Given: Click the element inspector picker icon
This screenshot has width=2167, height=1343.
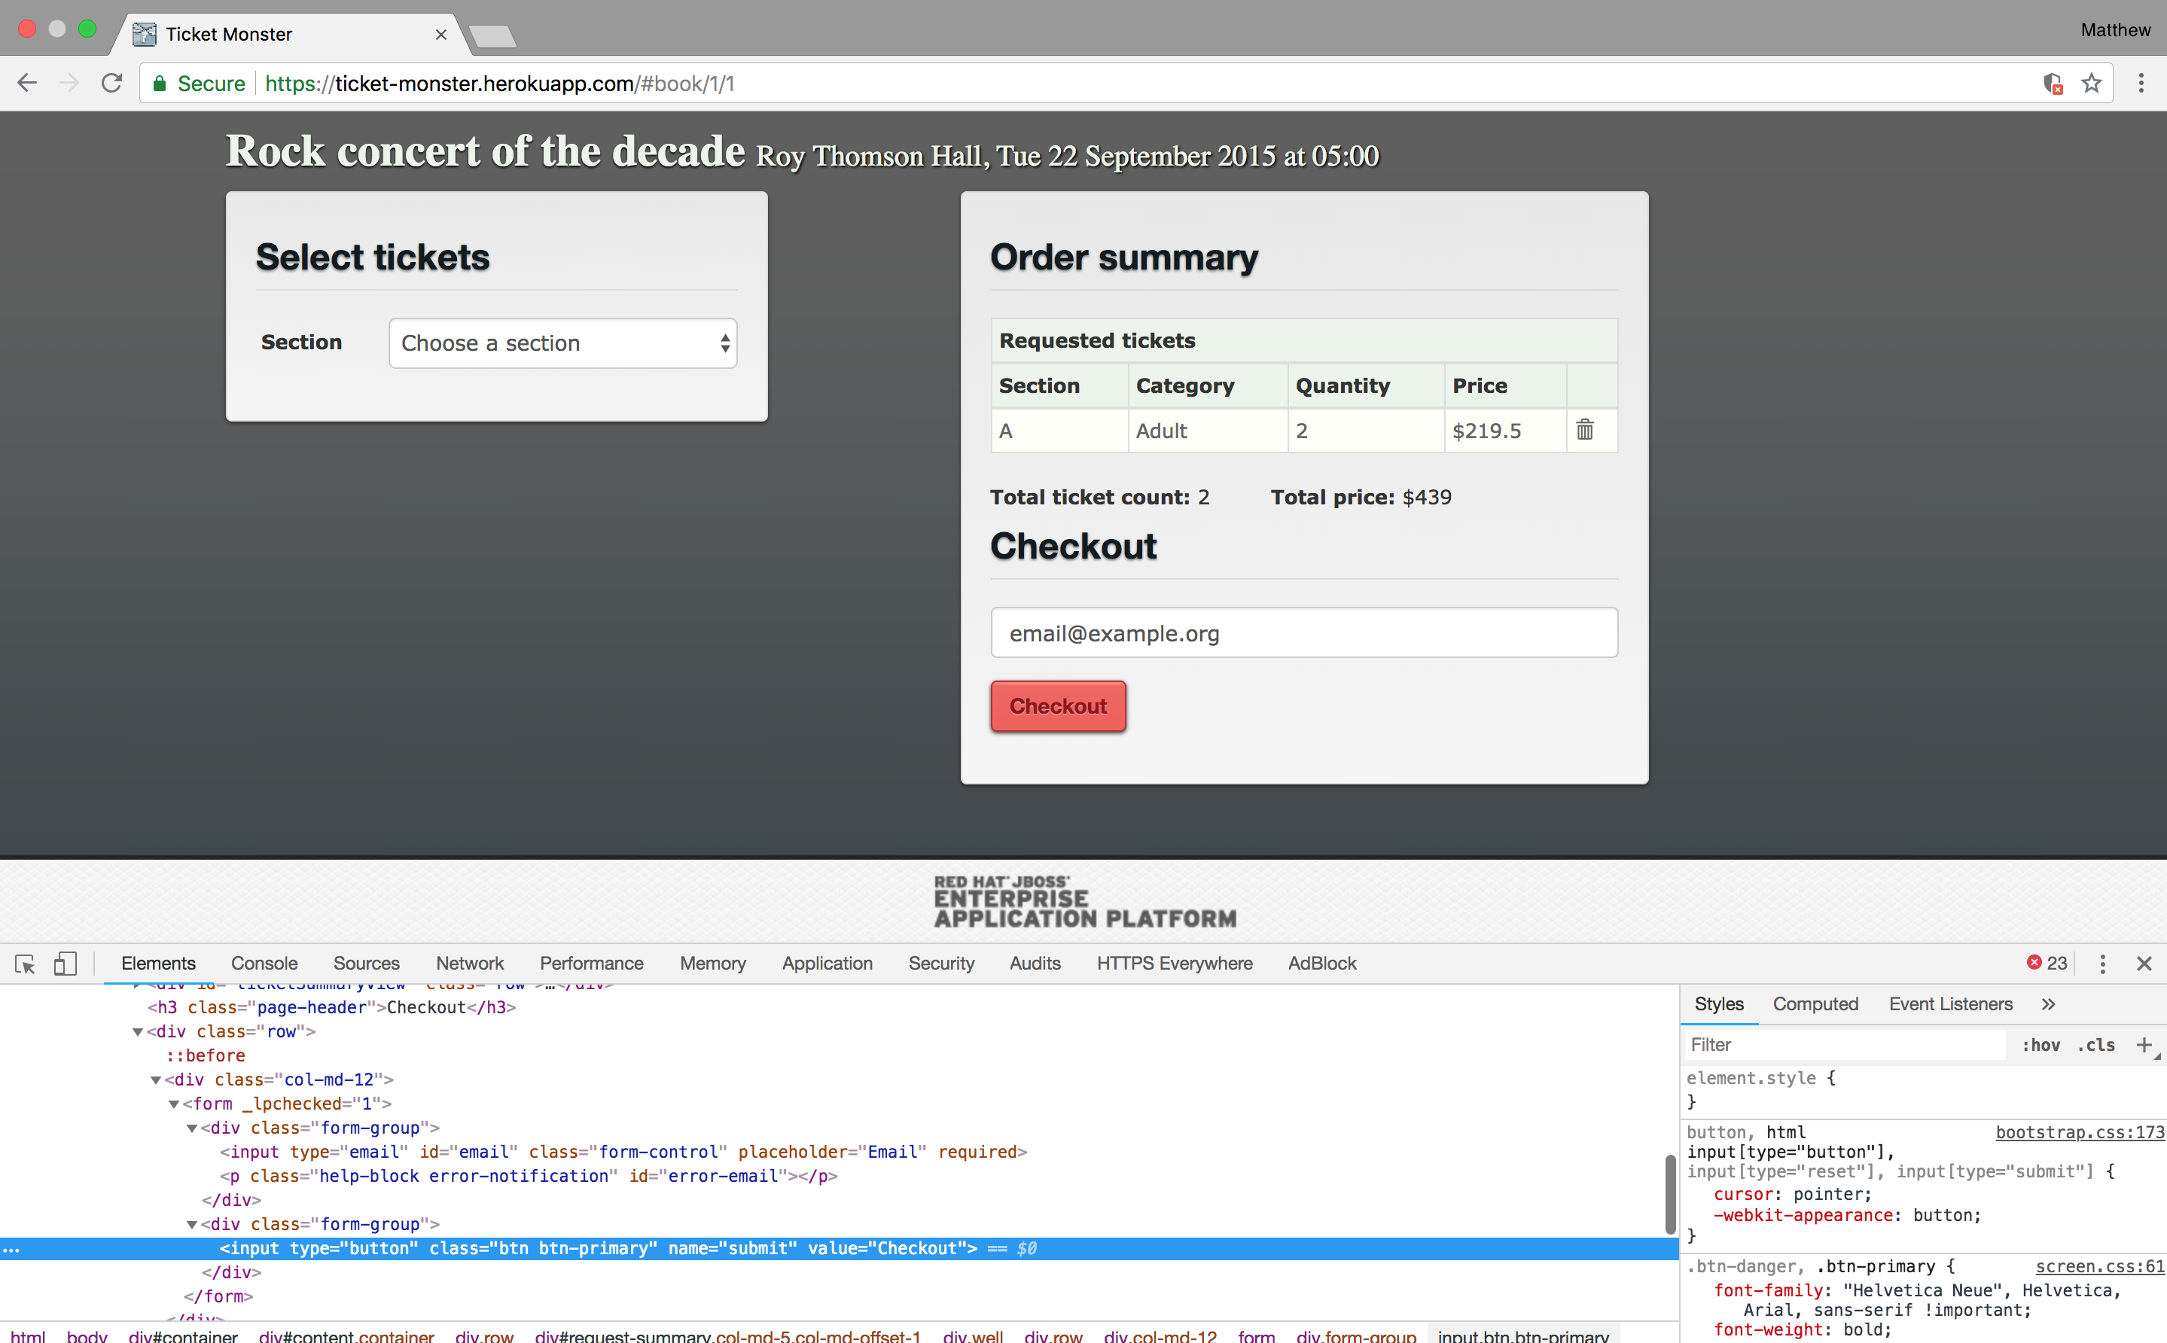Looking at the screenshot, I should click(25, 964).
